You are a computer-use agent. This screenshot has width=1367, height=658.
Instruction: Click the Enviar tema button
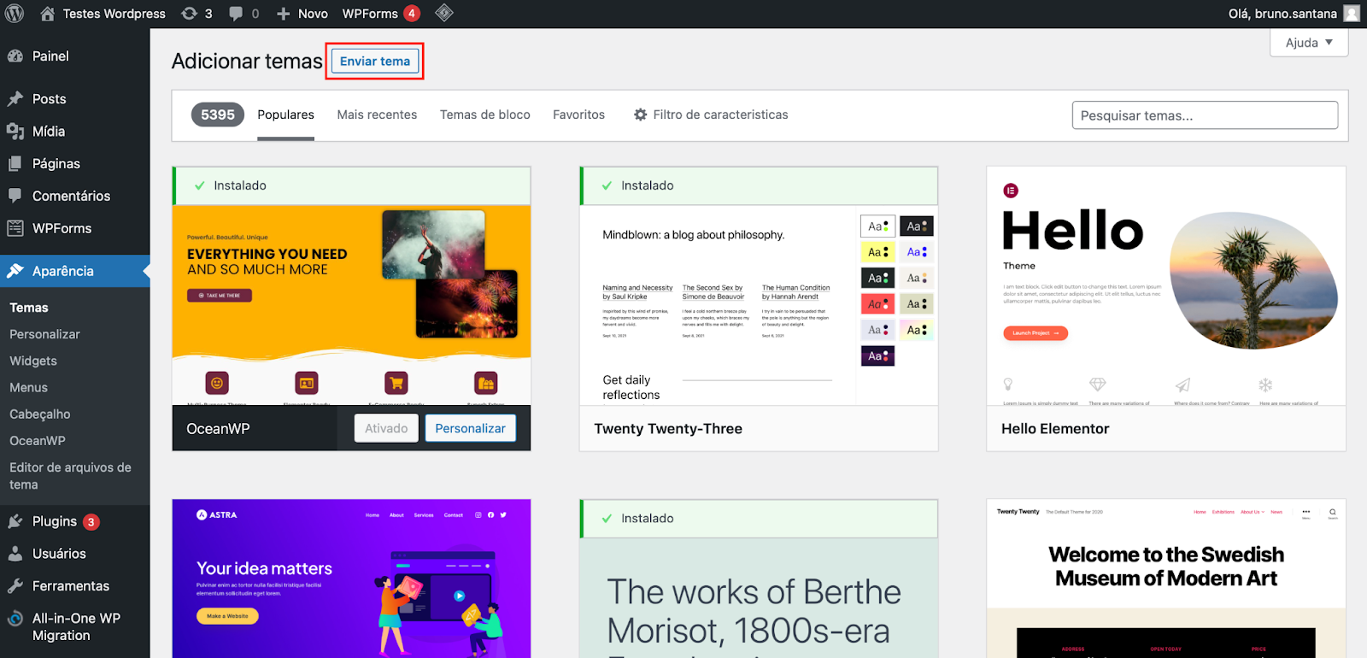click(375, 62)
